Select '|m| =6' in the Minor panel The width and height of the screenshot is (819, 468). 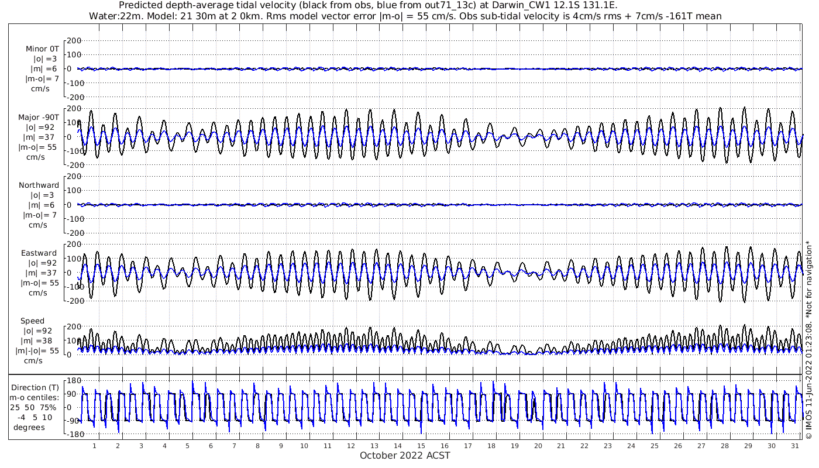[x=44, y=69]
